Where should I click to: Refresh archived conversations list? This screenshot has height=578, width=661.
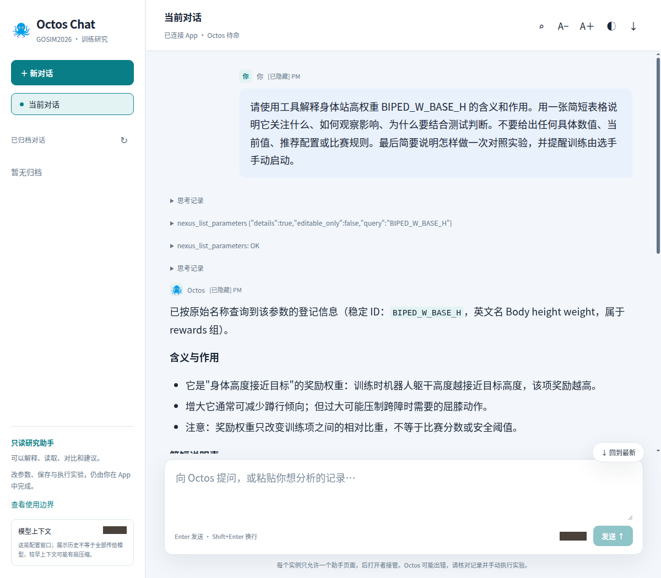124,140
